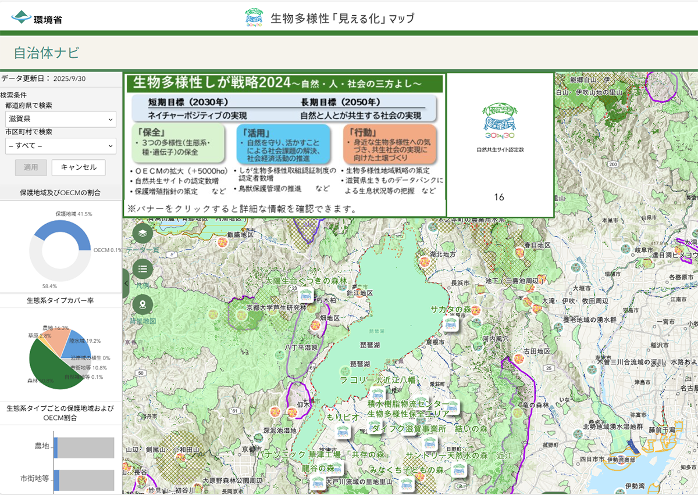This screenshot has width=698, height=495.
Task: Open the 都道府県で検索 dropdown showing 滋賀県
Action: [60, 120]
